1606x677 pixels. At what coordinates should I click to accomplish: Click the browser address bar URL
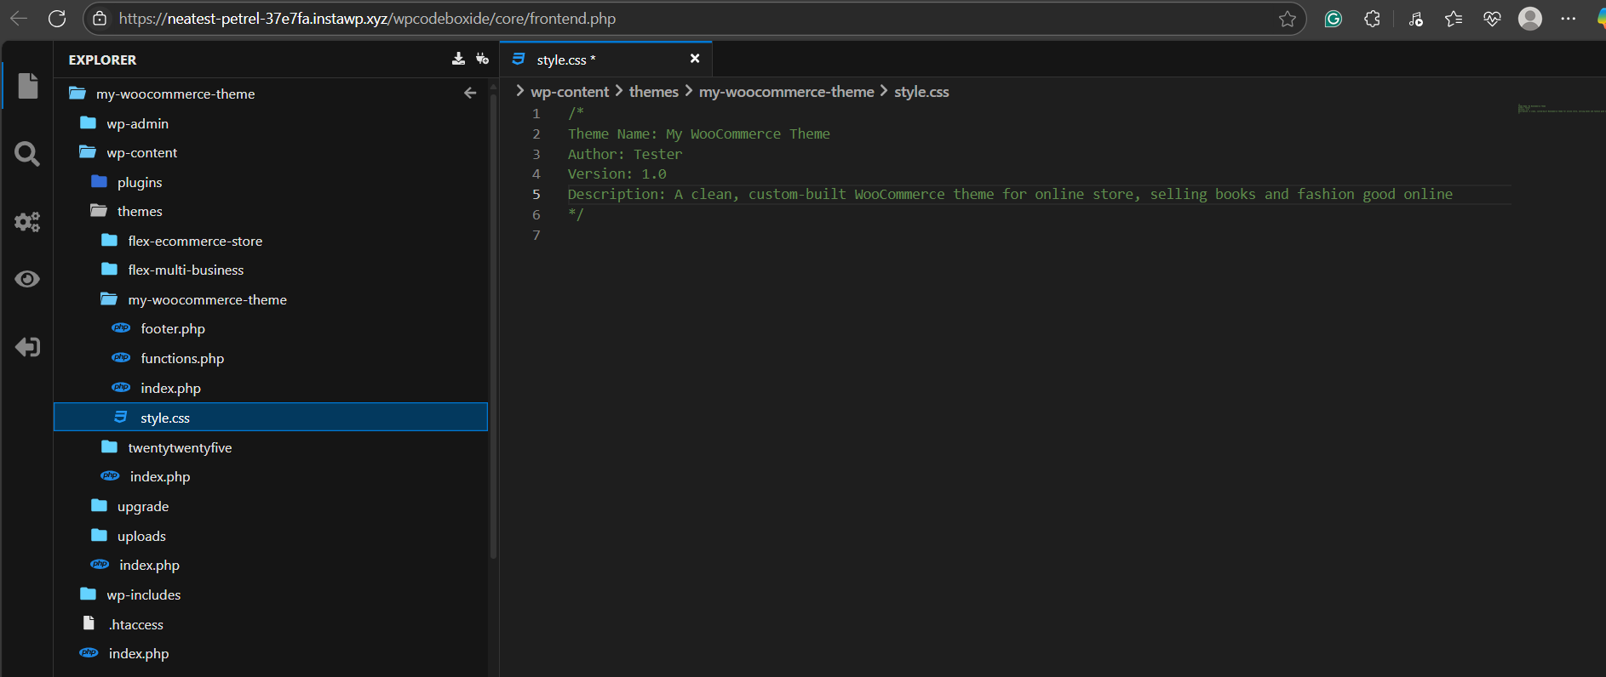367,18
